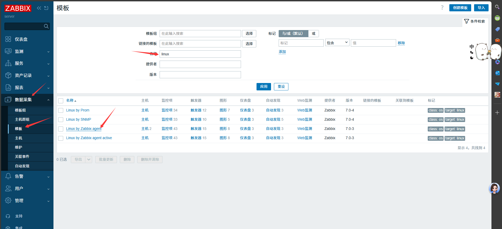Click the 移除 tag link
The image size is (502, 229).
tap(401, 43)
